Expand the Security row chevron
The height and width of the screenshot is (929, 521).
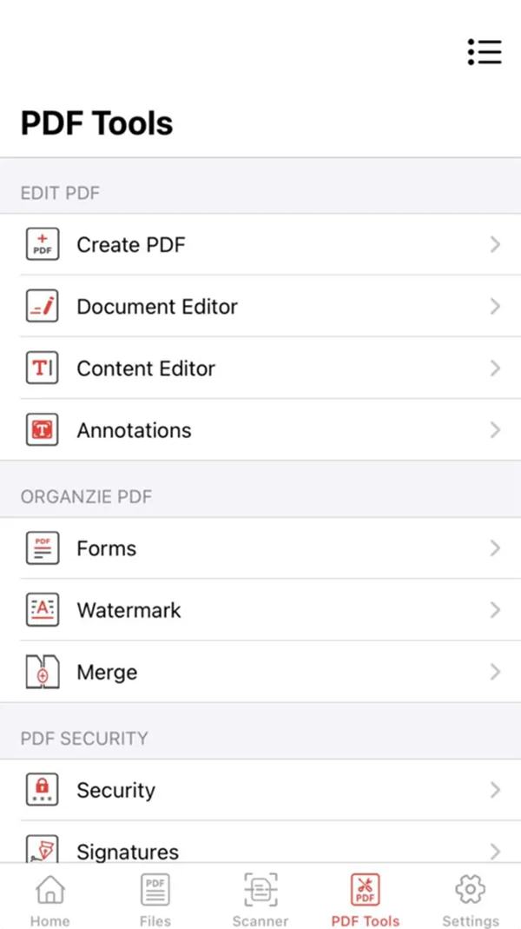(496, 789)
